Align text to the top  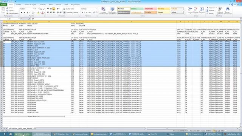click(x=48, y=9)
